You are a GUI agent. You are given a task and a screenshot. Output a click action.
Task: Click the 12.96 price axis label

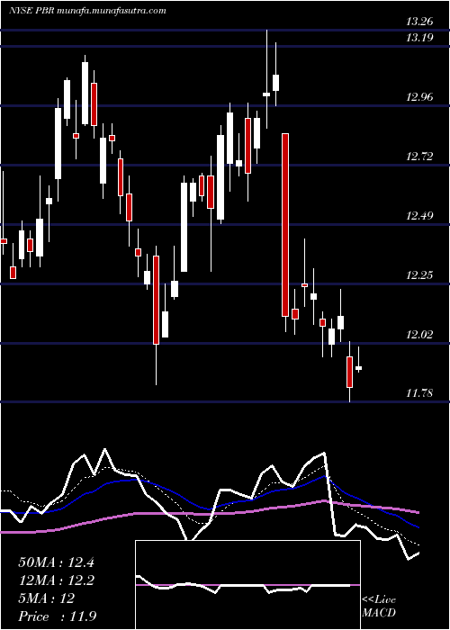tap(419, 97)
